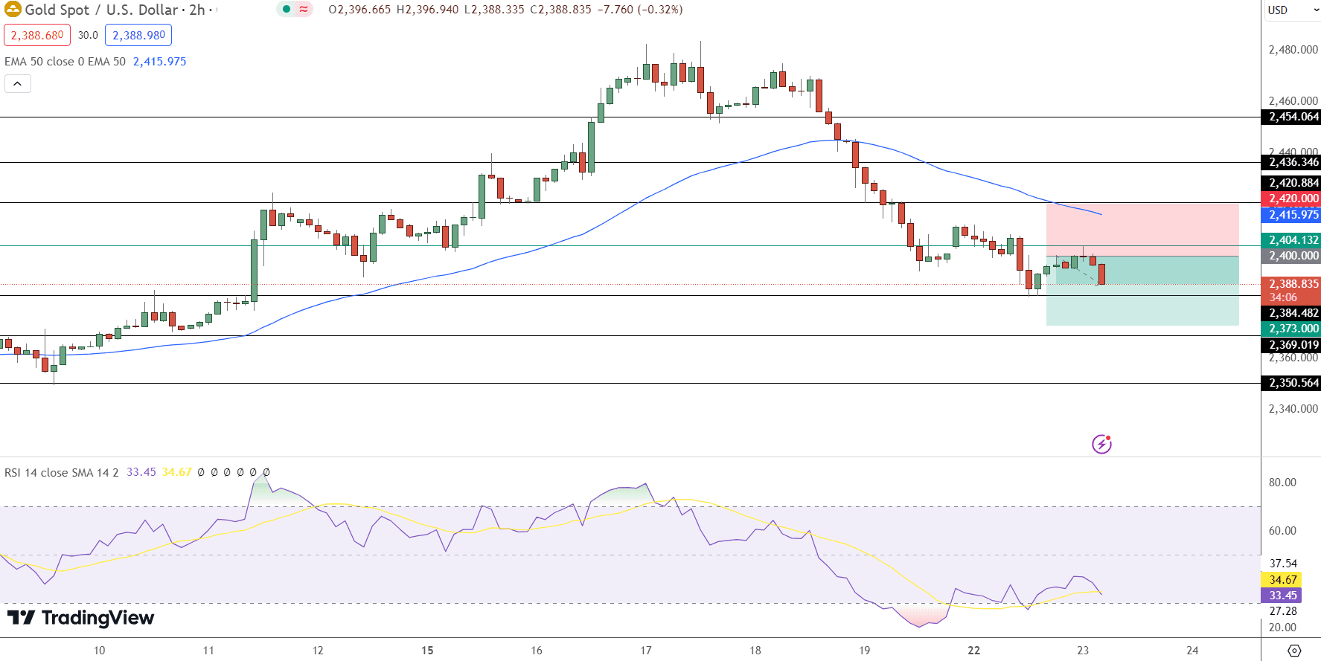Click the 2,480.000 price axis label
The height and width of the screenshot is (661, 1321).
point(1293,50)
